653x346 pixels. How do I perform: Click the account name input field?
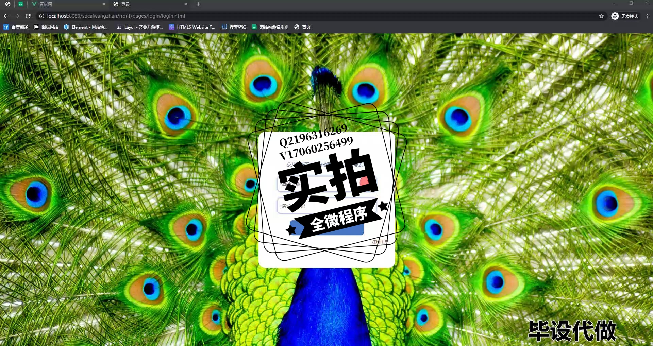point(327,184)
